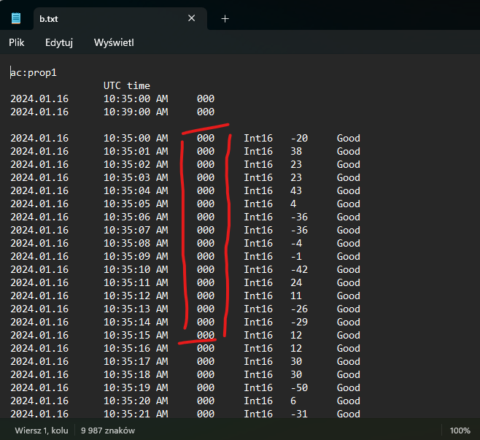Screen dimensions: 480x440
Task: Click the value 43 in the data
Action: 296,191
